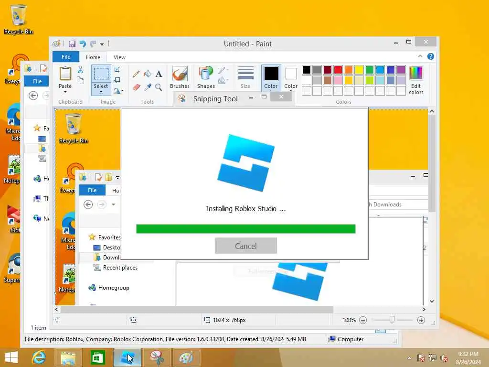Click the Cut scissors icon in Clipboard
Screen dimensions: 489x367
(80, 70)
